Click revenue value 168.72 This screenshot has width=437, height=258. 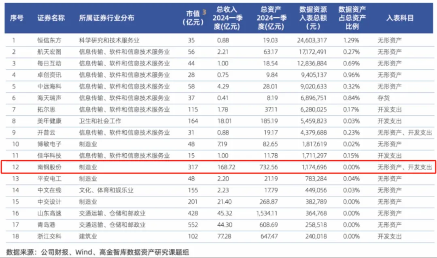pyautogui.click(x=226, y=167)
